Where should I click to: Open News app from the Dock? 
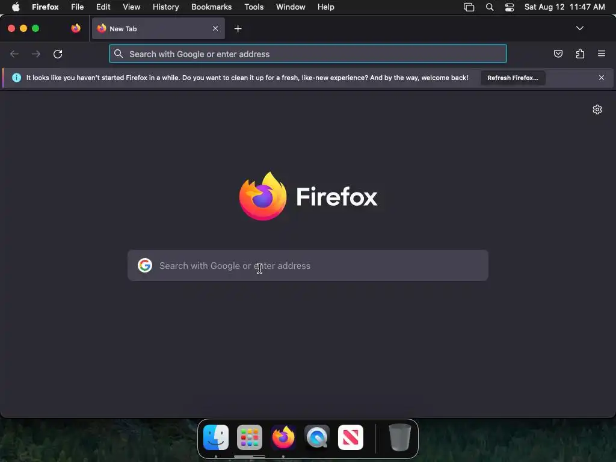pyautogui.click(x=351, y=437)
